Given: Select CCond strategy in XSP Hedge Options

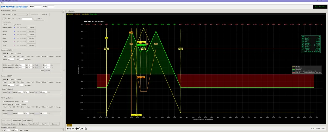Looking at the screenshot, I should tap(37, 107).
